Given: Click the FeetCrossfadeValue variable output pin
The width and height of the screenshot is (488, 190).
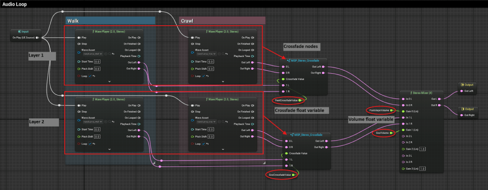Looking at the screenshot, I should [x=301, y=100].
